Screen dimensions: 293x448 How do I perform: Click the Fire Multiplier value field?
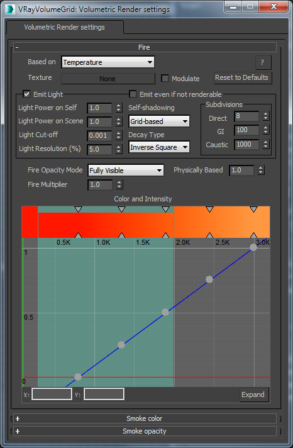pos(100,184)
